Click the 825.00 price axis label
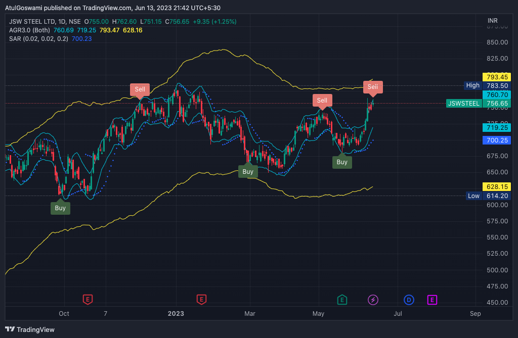This screenshot has height=338, width=518. [x=497, y=59]
